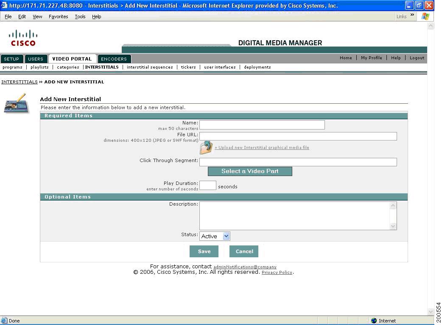
Task: Open the tickers subsection
Action: click(188, 67)
